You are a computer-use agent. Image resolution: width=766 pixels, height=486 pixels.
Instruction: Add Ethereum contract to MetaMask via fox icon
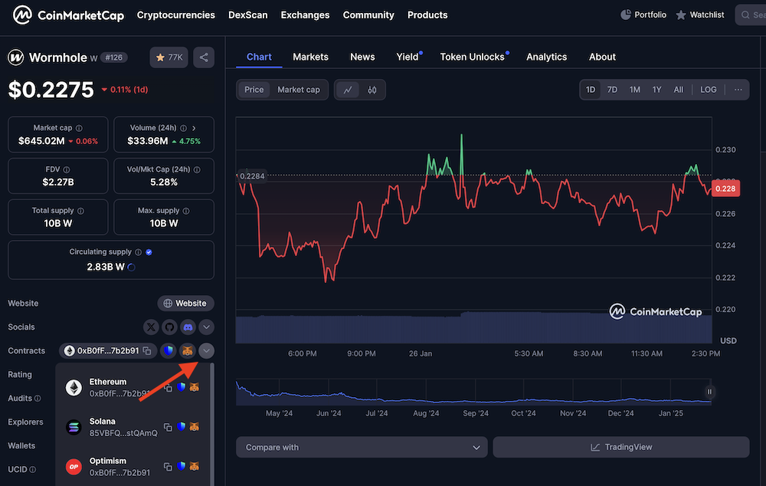click(194, 388)
